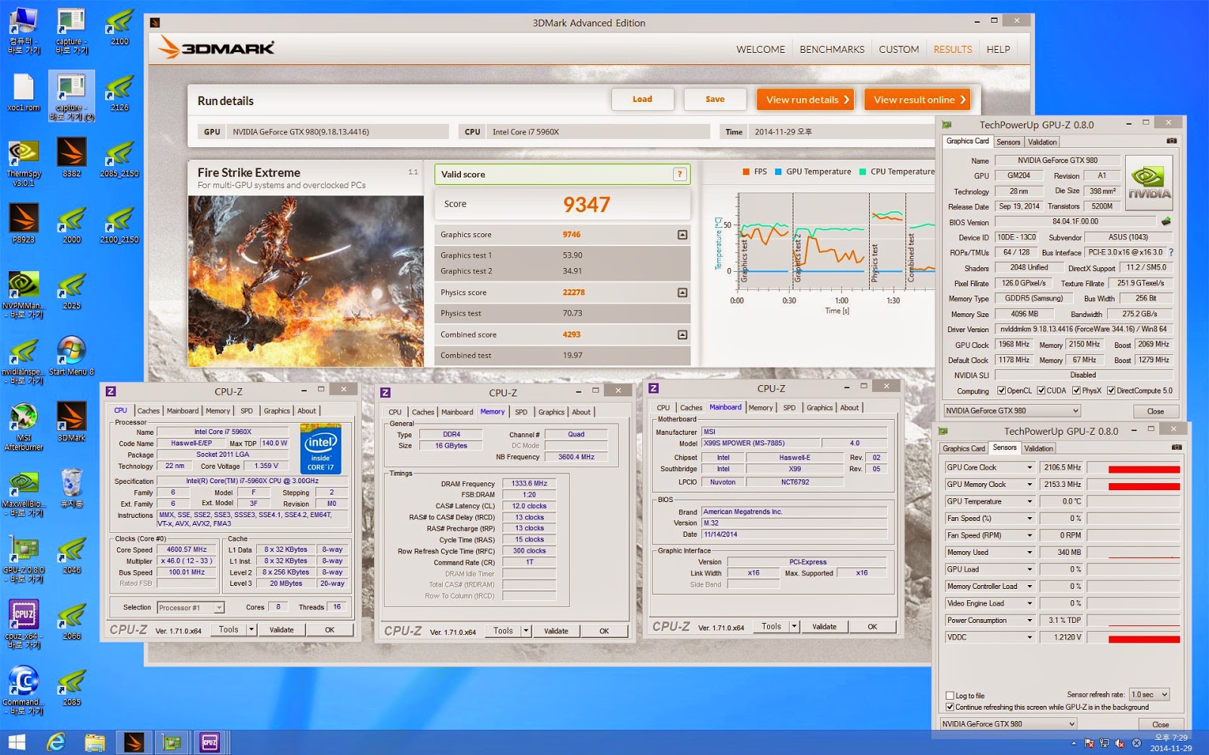Expand the Combined score details

click(x=682, y=334)
